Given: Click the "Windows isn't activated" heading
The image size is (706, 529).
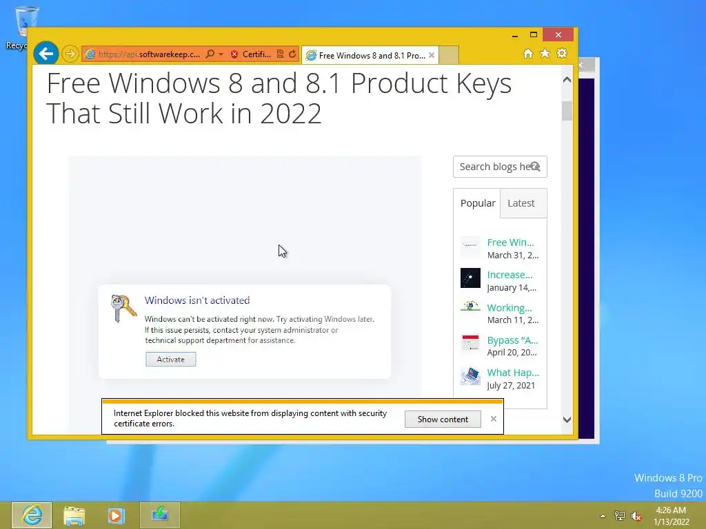Looking at the screenshot, I should pyautogui.click(x=197, y=300).
